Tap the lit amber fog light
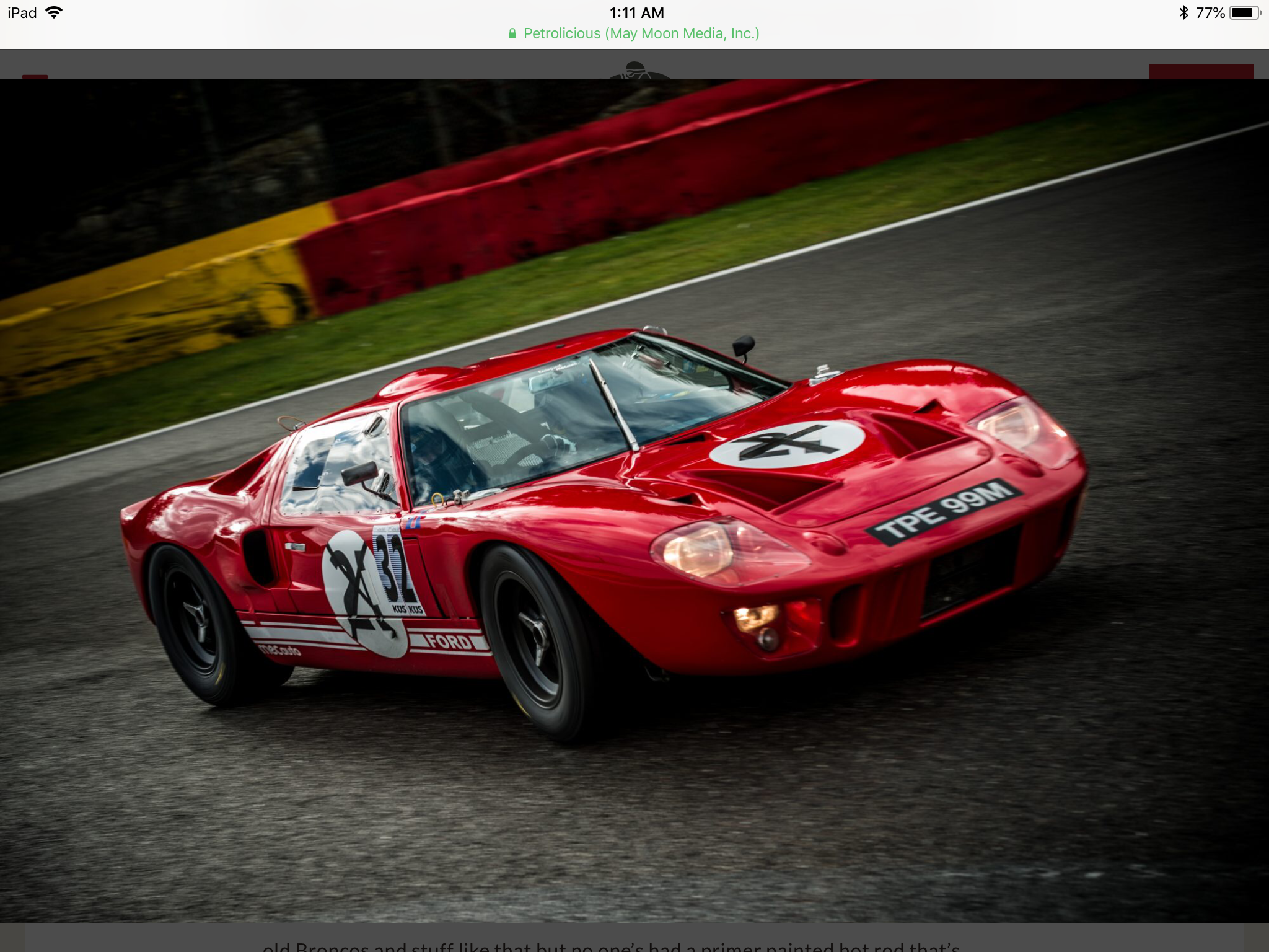The height and width of the screenshot is (952, 1269). 754,617
